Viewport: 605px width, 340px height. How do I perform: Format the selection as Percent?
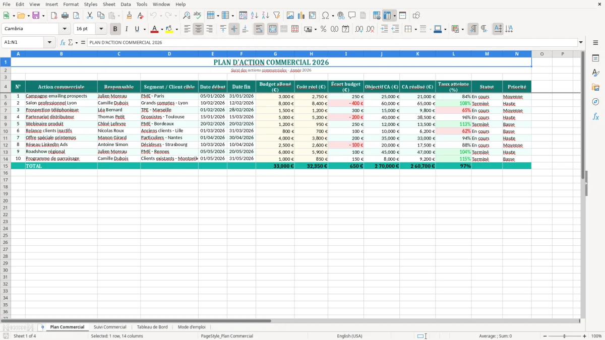(323, 29)
